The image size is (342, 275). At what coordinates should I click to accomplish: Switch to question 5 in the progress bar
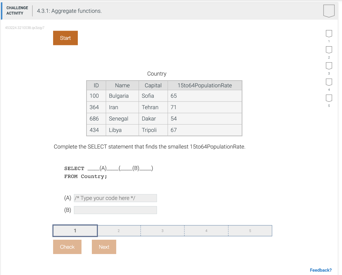click(x=250, y=230)
